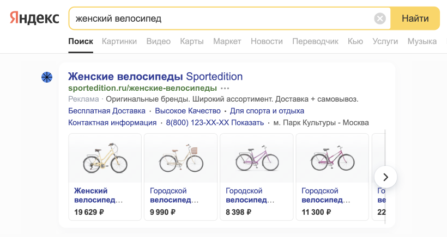The image size is (447, 237).
Task: Click the Бесплатная Доставка sitelink
Action: coord(107,111)
